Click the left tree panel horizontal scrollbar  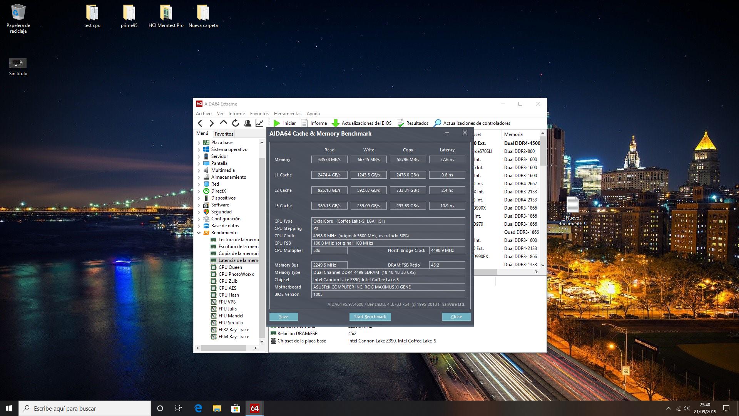pyautogui.click(x=224, y=348)
